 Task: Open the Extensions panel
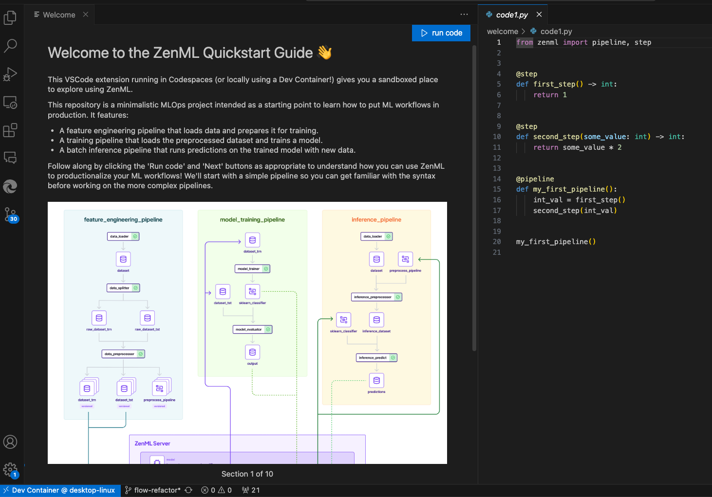pos(10,130)
